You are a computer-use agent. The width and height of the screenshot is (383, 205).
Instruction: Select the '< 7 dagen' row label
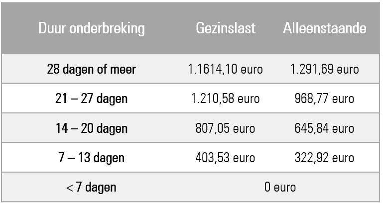(x=91, y=188)
